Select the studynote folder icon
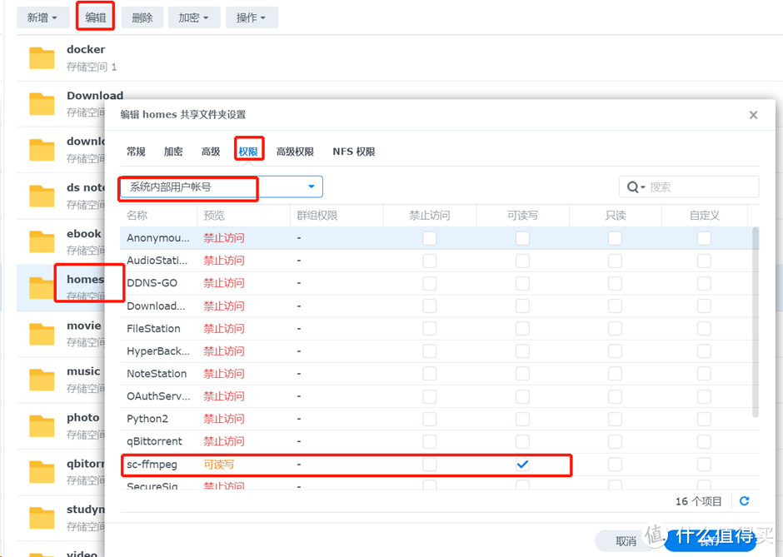 (x=42, y=518)
